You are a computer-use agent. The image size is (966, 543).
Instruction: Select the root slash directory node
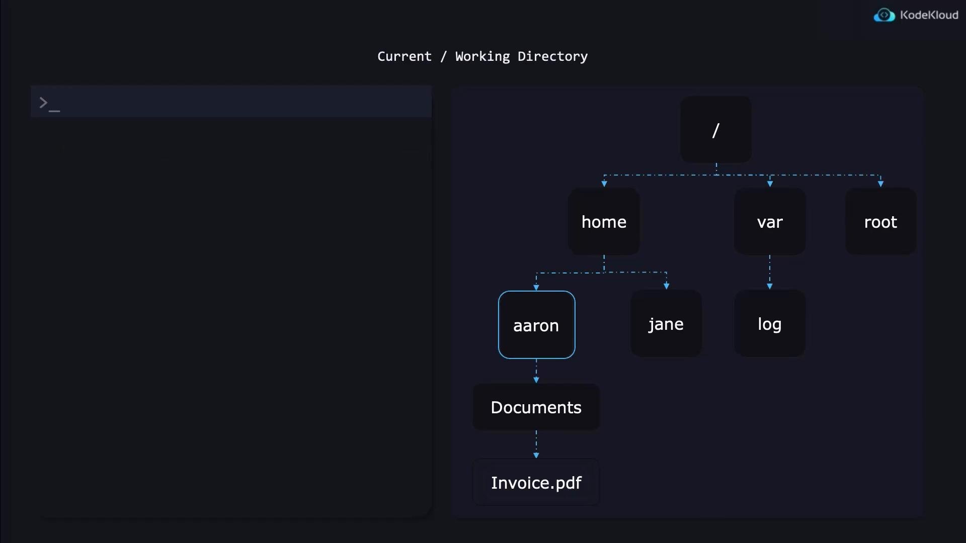tap(716, 130)
